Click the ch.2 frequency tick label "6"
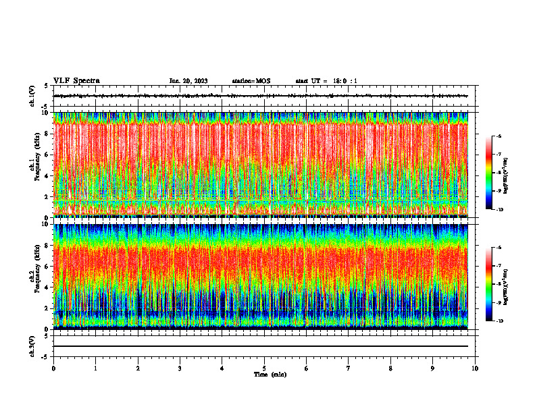The image size is (535, 413). [46, 267]
